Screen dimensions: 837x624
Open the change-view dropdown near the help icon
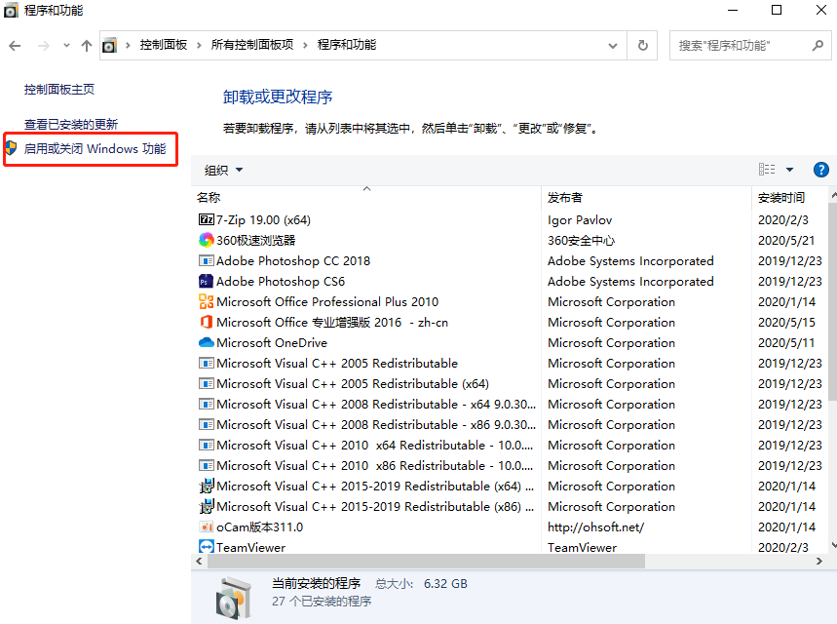pos(791,169)
